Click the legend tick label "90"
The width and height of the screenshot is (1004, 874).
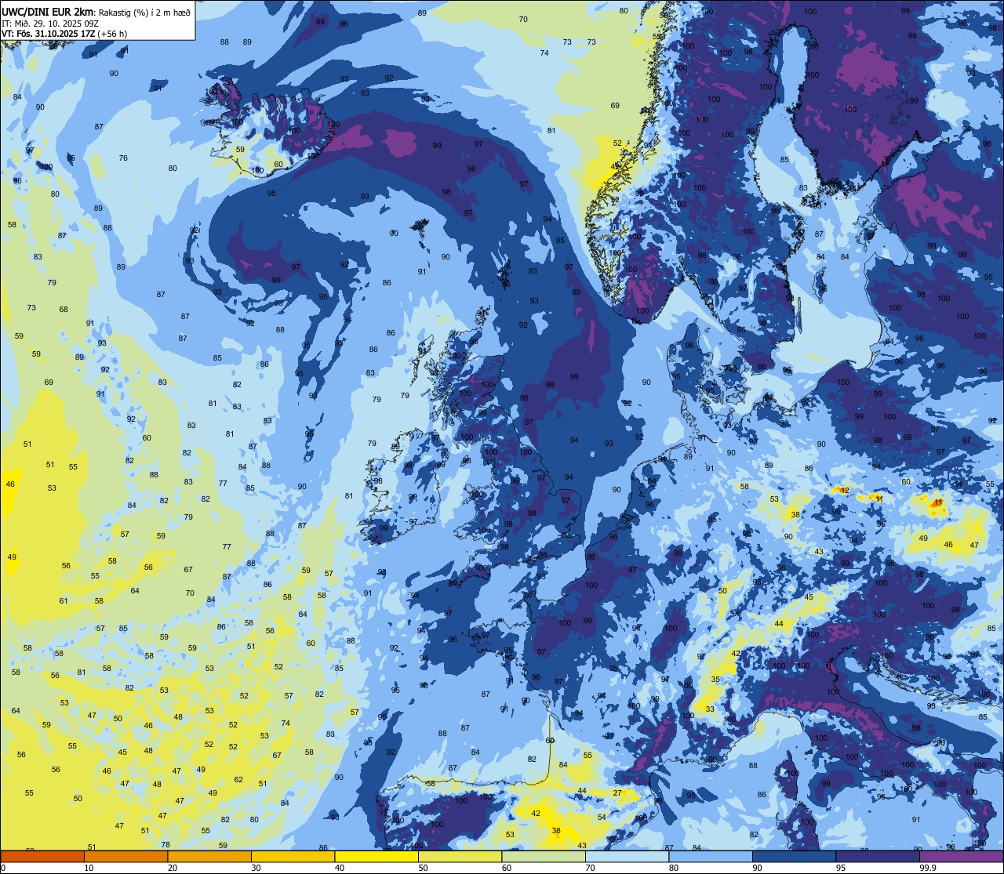click(x=757, y=868)
